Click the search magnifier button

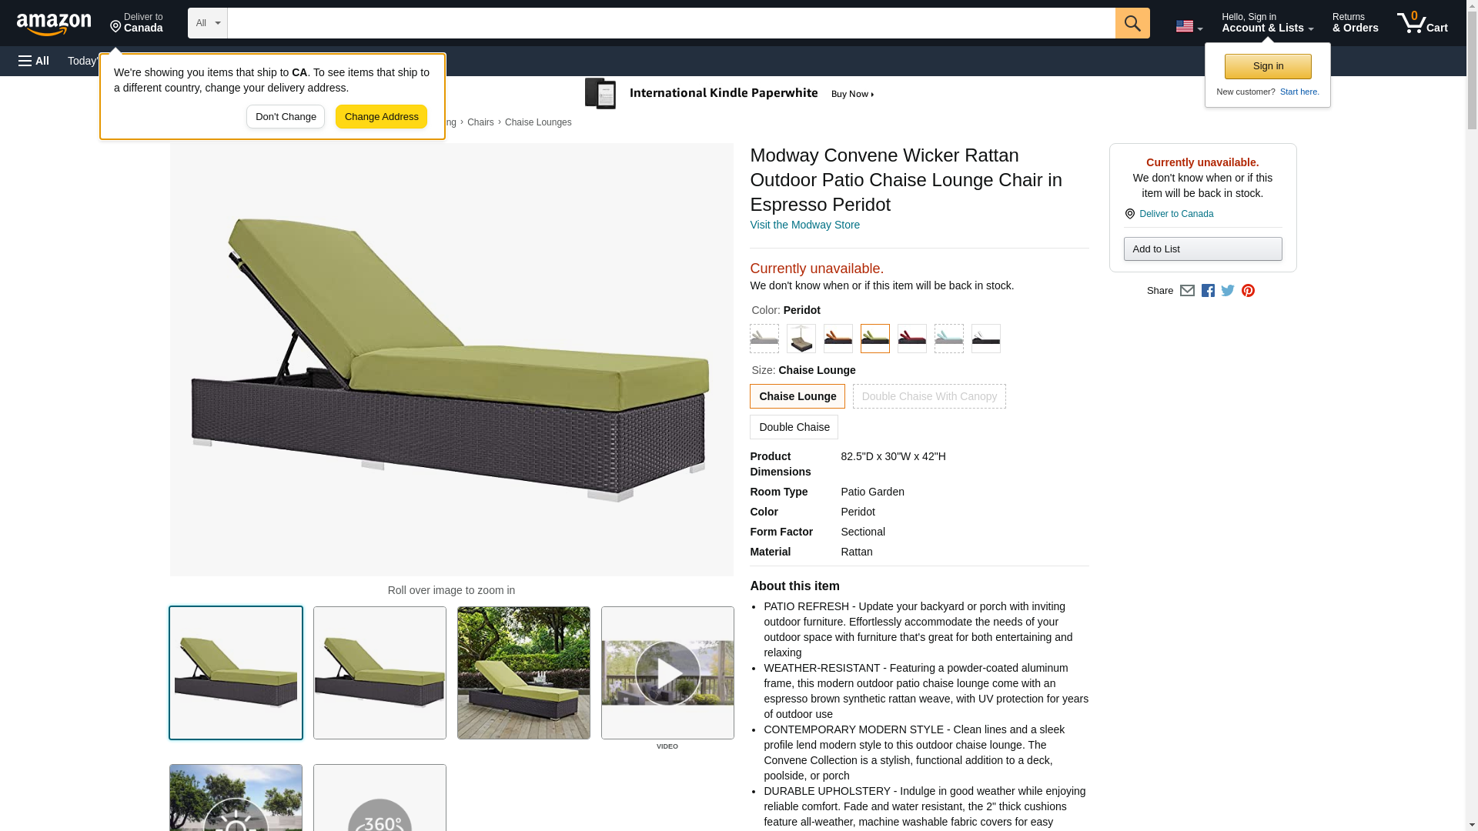1132,23
